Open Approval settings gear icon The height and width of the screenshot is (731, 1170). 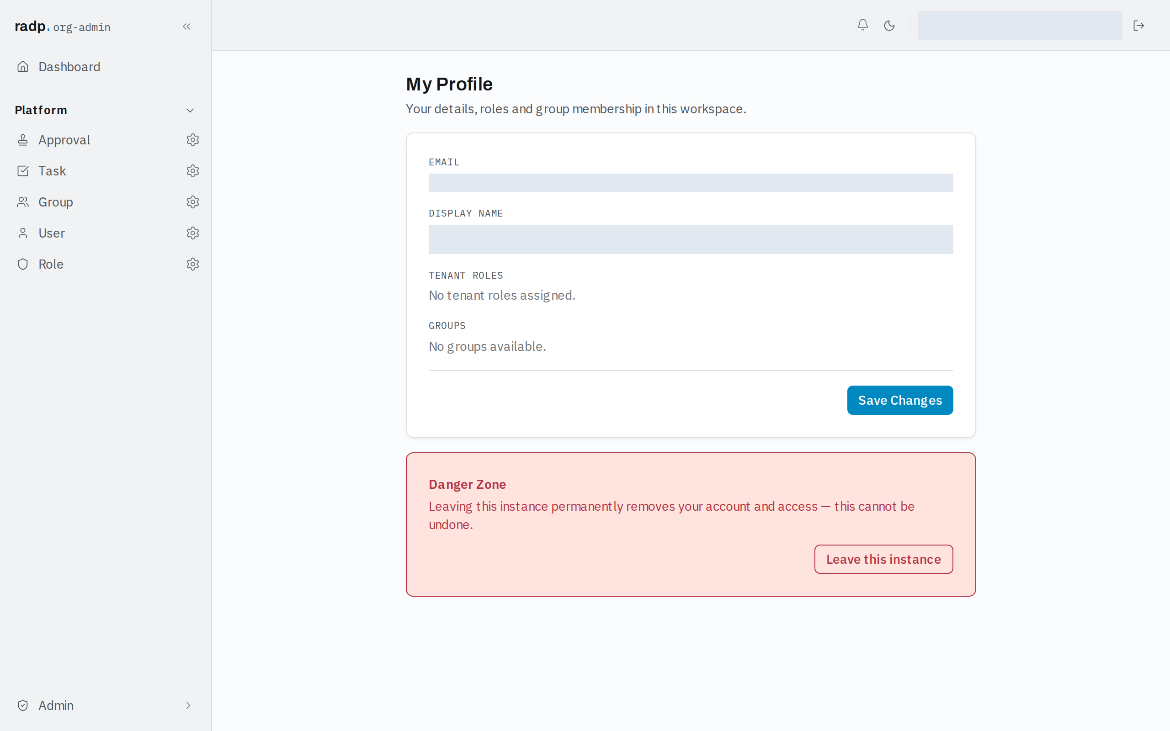coord(193,140)
